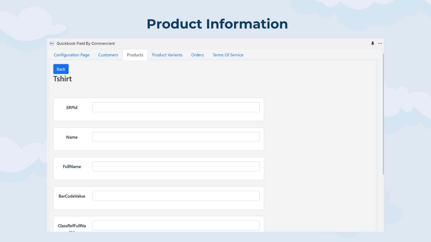Image resolution: width=431 pixels, height=242 pixels.
Task: Go to the Product Variants tab
Action: (x=167, y=55)
